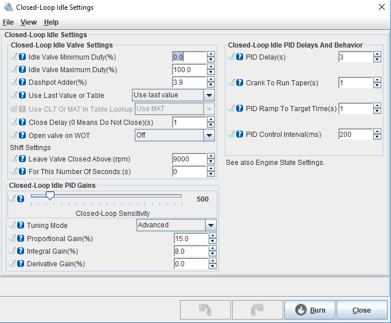
Task: Click note icon beside Tuning Mode
Action: [13, 226]
